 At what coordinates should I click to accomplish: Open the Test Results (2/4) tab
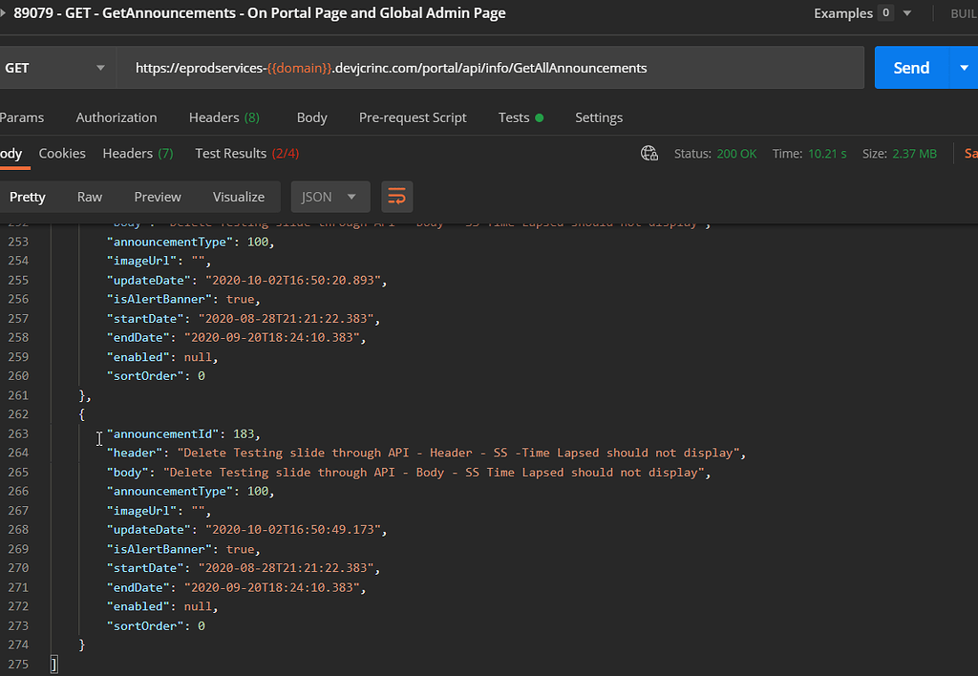point(245,152)
